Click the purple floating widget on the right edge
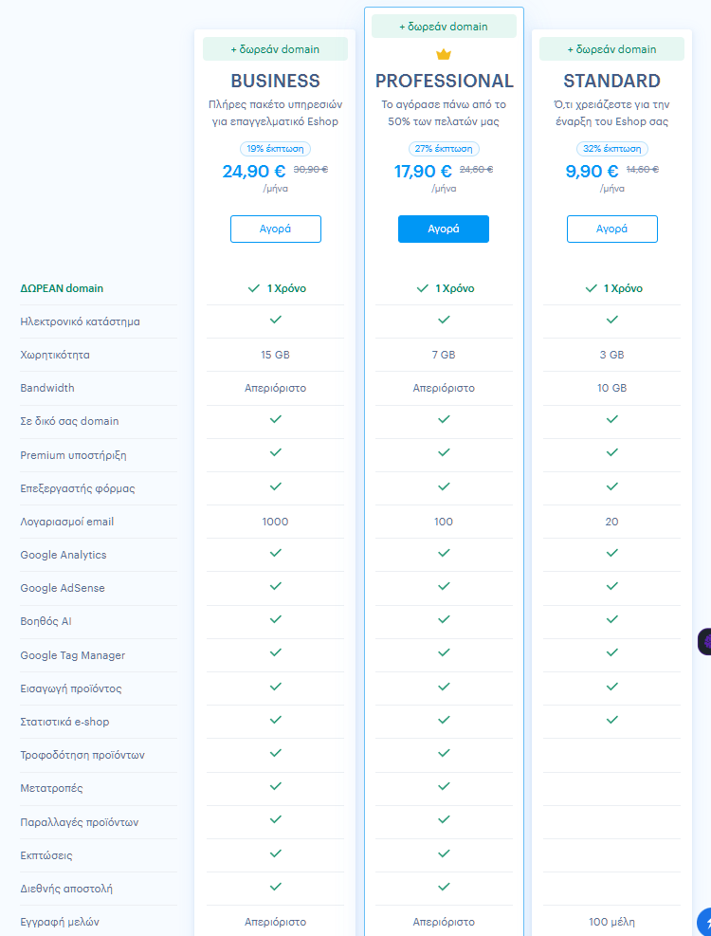This screenshot has height=936, width=711. (704, 642)
